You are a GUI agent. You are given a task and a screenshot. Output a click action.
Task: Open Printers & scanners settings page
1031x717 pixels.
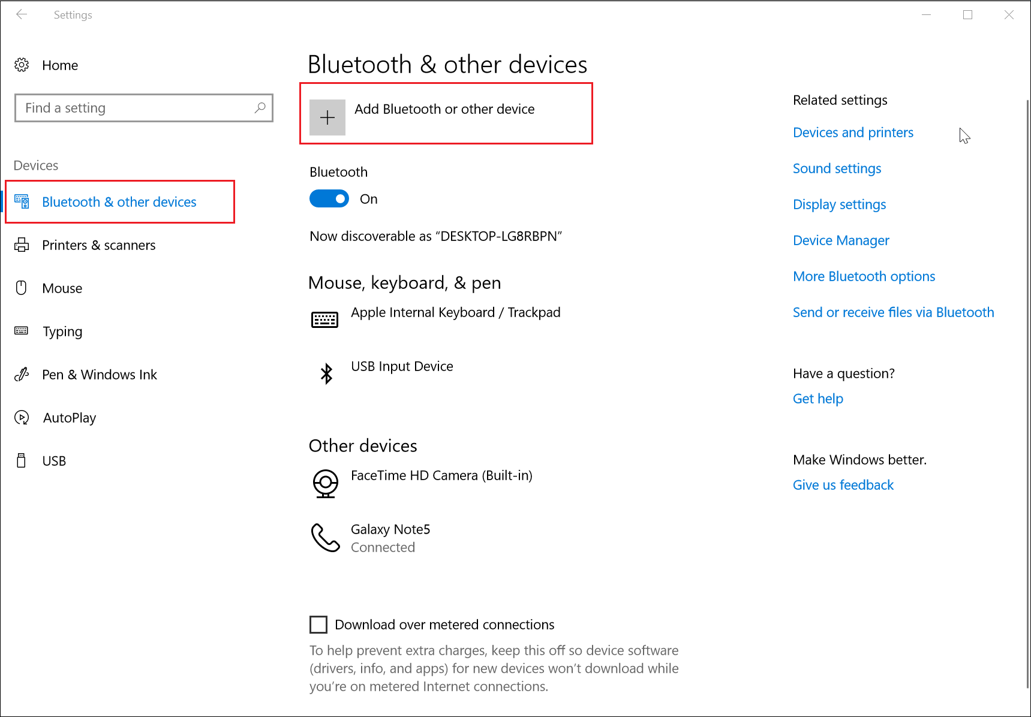(98, 245)
